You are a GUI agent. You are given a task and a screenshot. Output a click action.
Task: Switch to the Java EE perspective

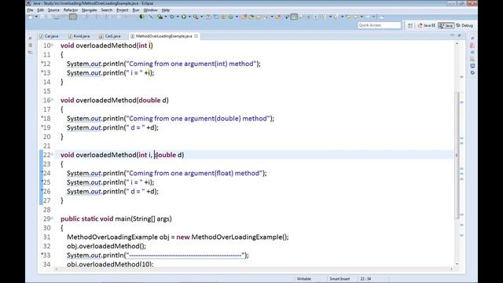[427, 25]
